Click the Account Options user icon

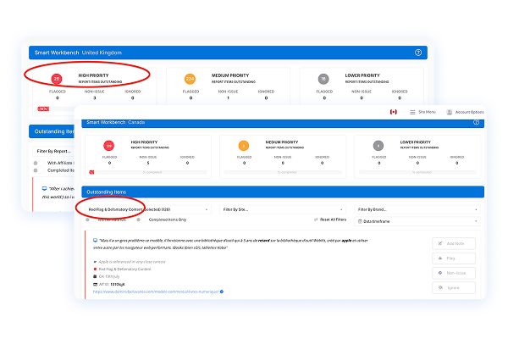tap(450, 112)
